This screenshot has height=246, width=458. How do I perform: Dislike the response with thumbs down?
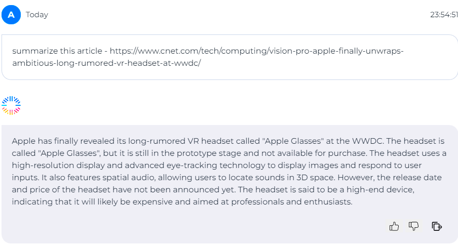point(414,226)
